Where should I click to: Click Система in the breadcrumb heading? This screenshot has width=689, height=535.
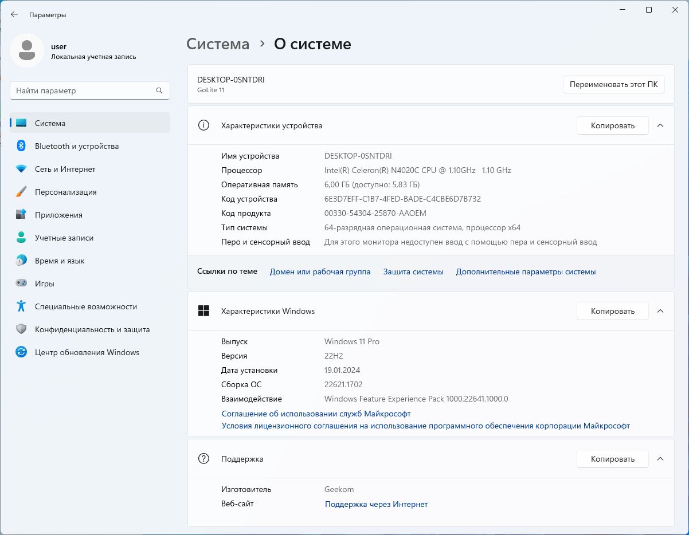click(x=218, y=44)
